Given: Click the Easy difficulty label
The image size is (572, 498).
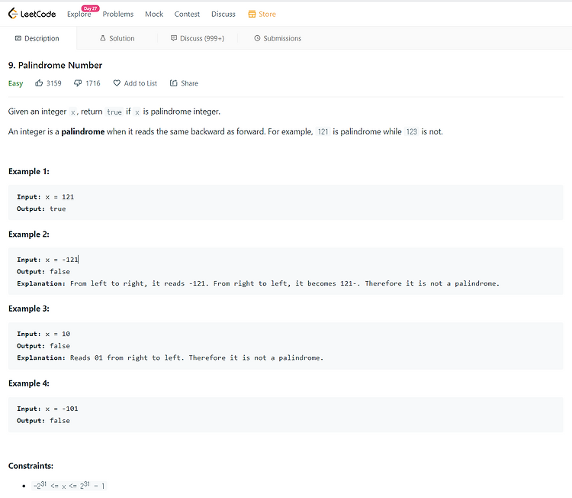Looking at the screenshot, I should click(x=15, y=83).
